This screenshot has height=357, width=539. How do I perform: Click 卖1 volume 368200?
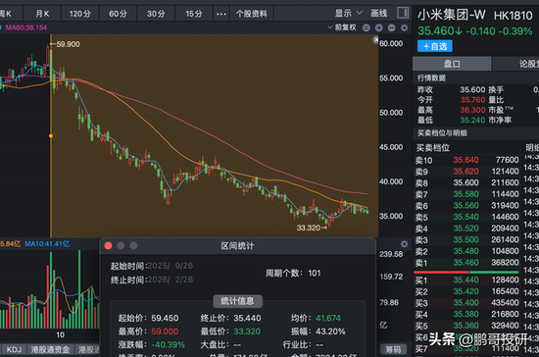pos(505,263)
